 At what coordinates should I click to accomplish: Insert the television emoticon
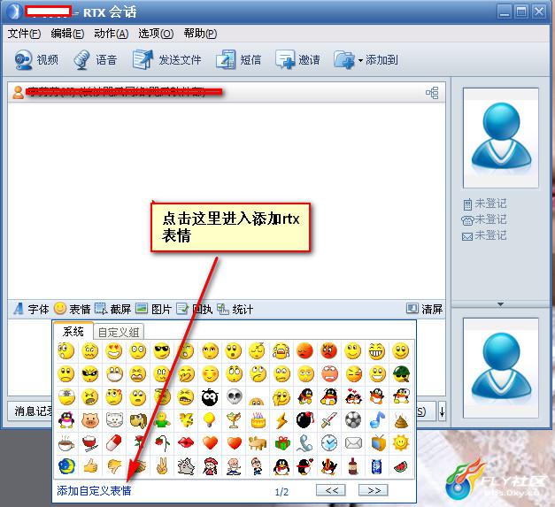click(378, 443)
